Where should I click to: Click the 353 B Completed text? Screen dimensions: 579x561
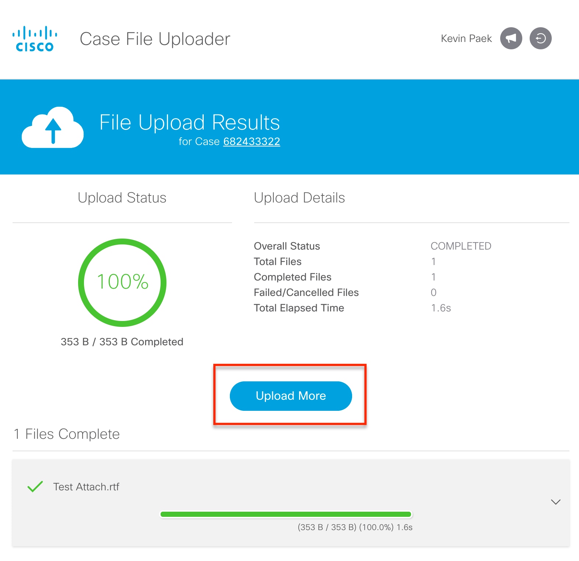(x=122, y=342)
